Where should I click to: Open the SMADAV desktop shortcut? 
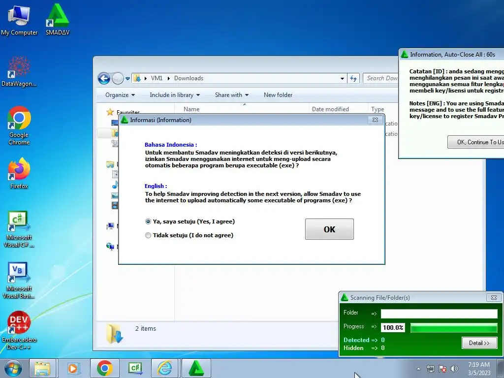click(x=58, y=20)
